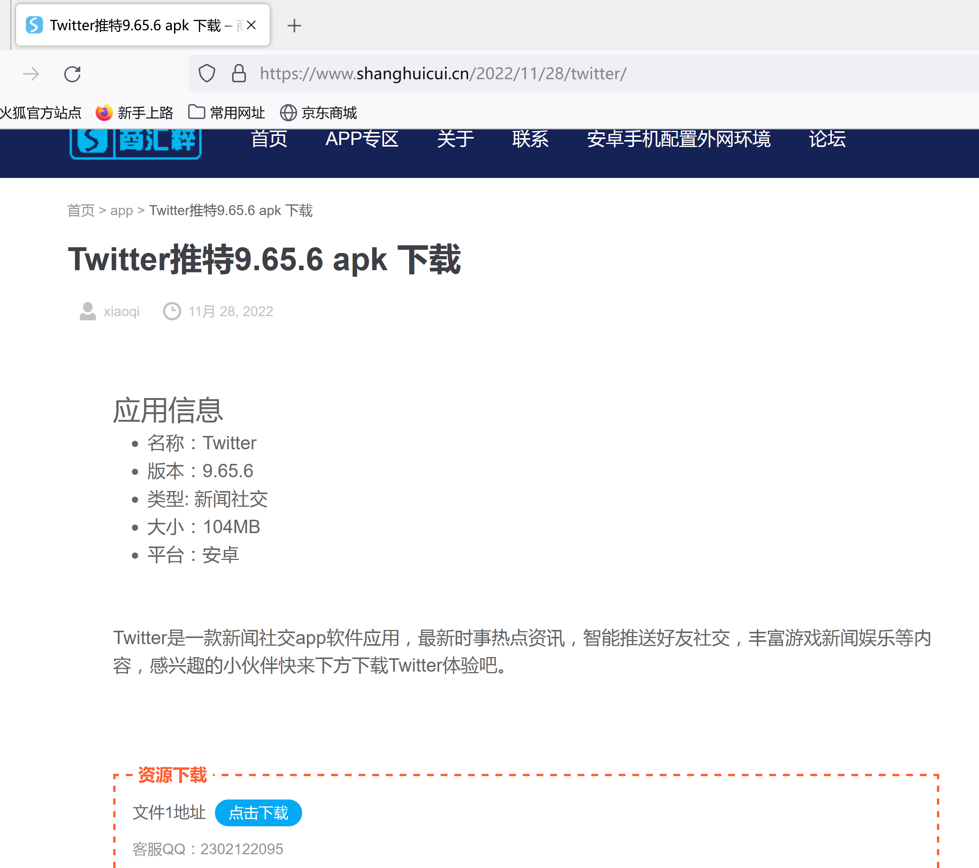This screenshot has height=868, width=979.
Task: Open the 新手上路 Firefox bookmark
Action: coord(134,113)
